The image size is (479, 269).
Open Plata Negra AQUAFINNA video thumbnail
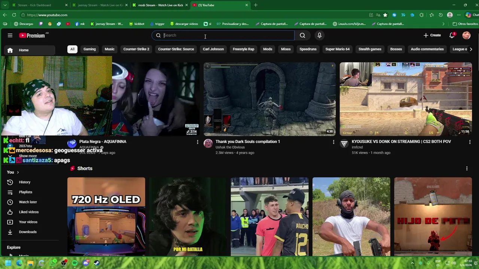pyautogui.click(x=155, y=99)
